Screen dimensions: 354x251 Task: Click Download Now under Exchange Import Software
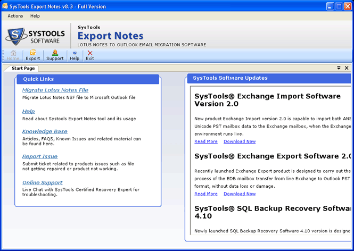coord(240,141)
